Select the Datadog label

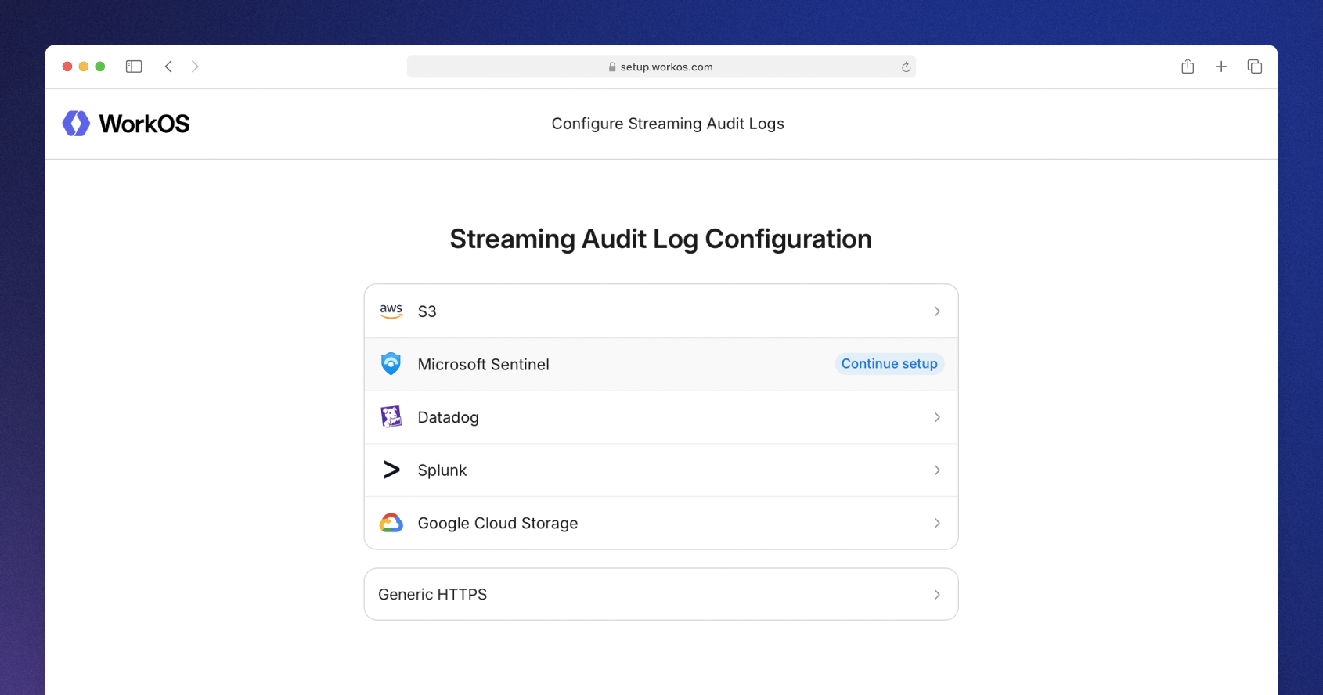click(x=449, y=417)
